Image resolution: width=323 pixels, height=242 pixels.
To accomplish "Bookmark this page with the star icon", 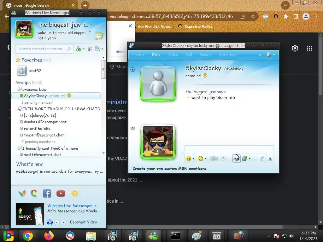I will click(x=253, y=16).
